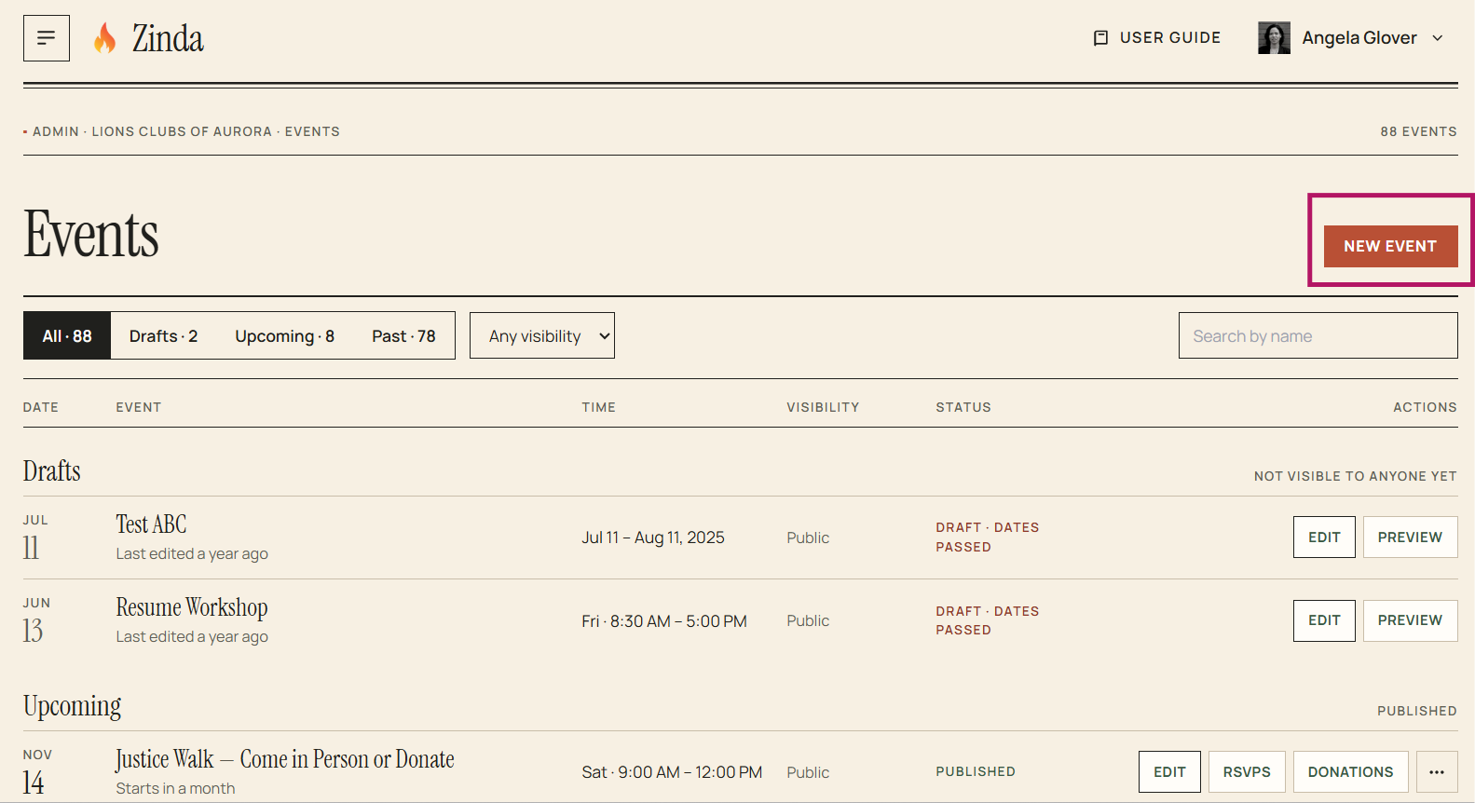
Task: Click the Lions Clubs of Aurora breadcrumb
Action: tap(182, 131)
